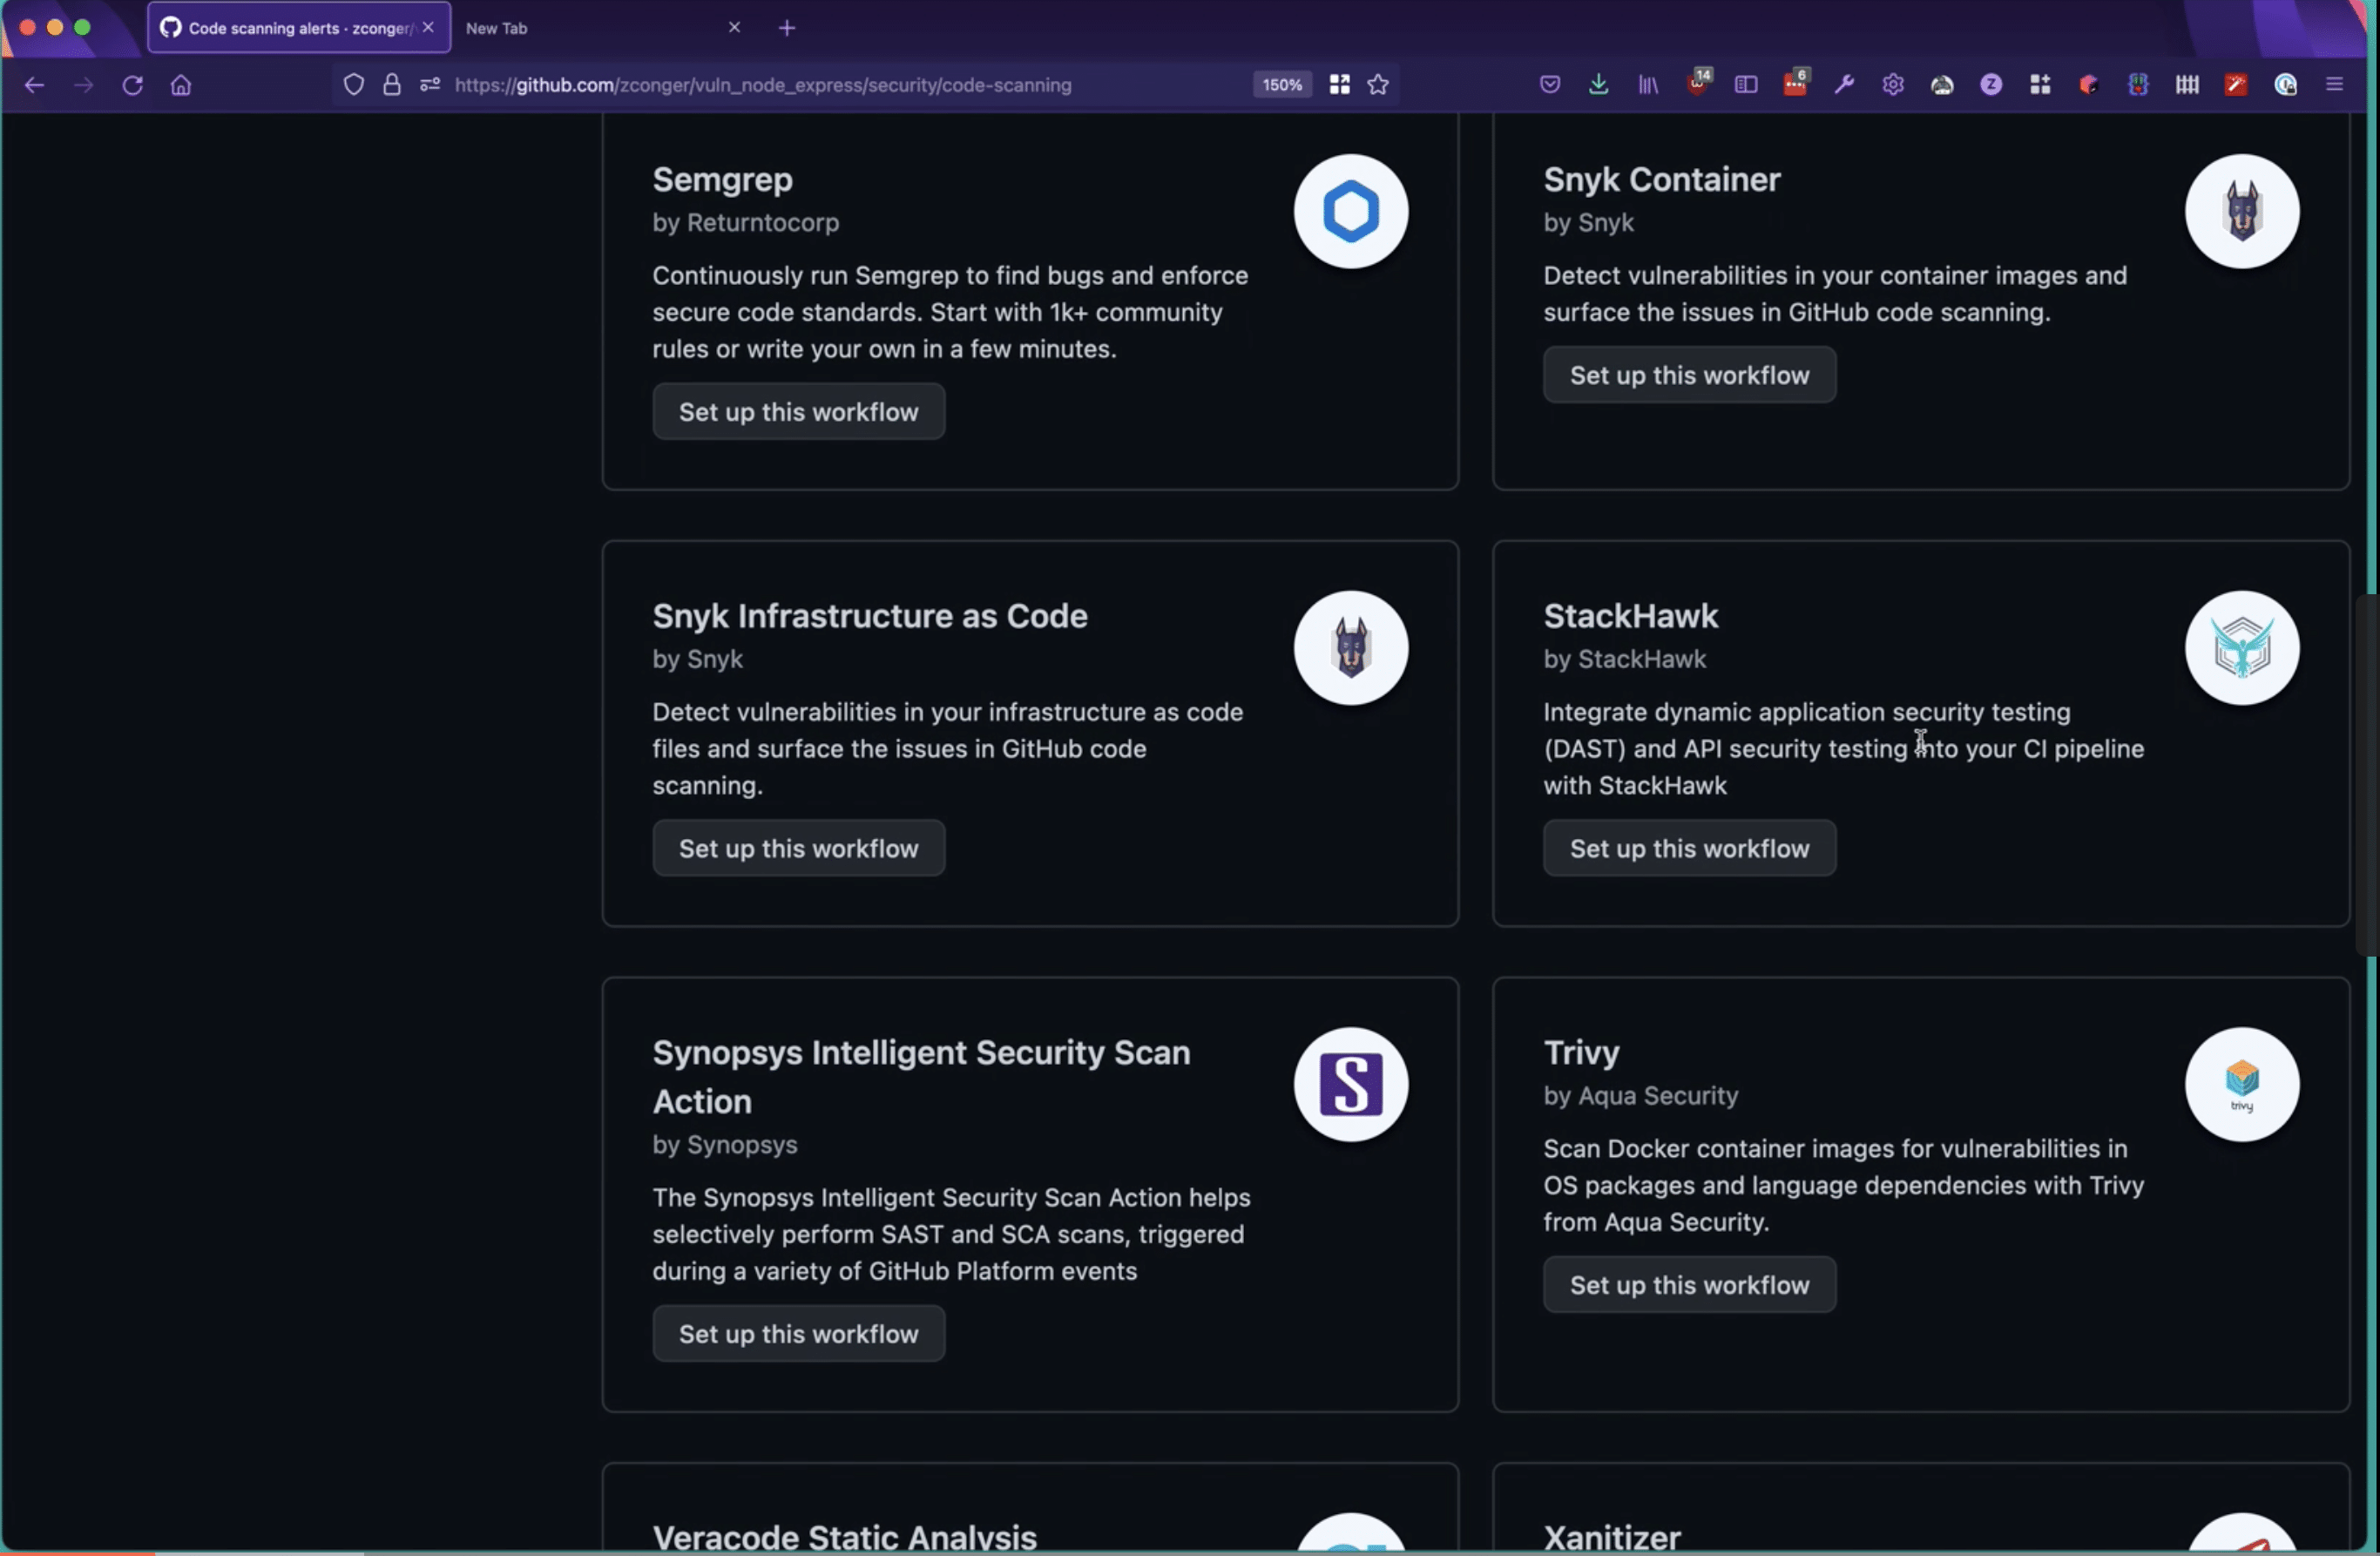
Task: Click the Synopsys S logo icon
Action: (x=1351, y=1084)
